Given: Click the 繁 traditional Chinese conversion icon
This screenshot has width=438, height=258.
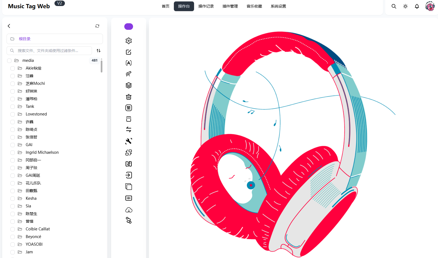Looking at the screenshot, I should click(129, 108).
